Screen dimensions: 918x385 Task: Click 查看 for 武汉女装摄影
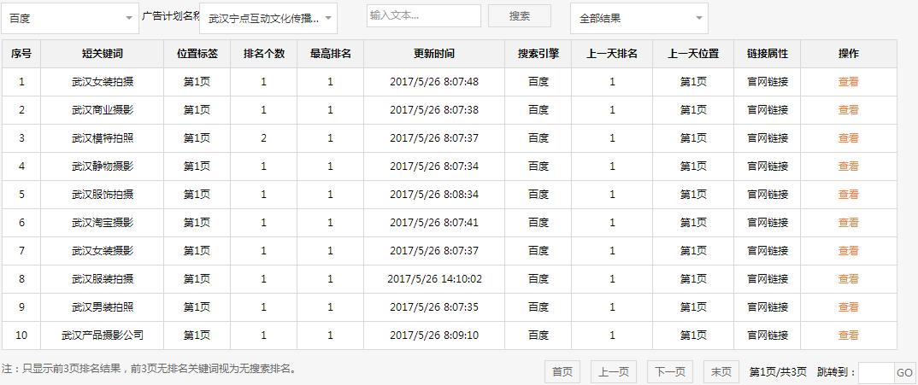coord(848,250)
